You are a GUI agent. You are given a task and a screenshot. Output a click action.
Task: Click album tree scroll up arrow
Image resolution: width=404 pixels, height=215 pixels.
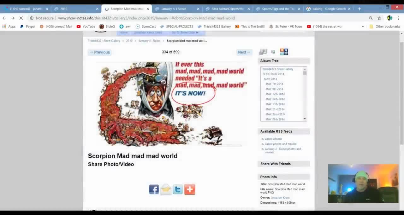(305, 69)
